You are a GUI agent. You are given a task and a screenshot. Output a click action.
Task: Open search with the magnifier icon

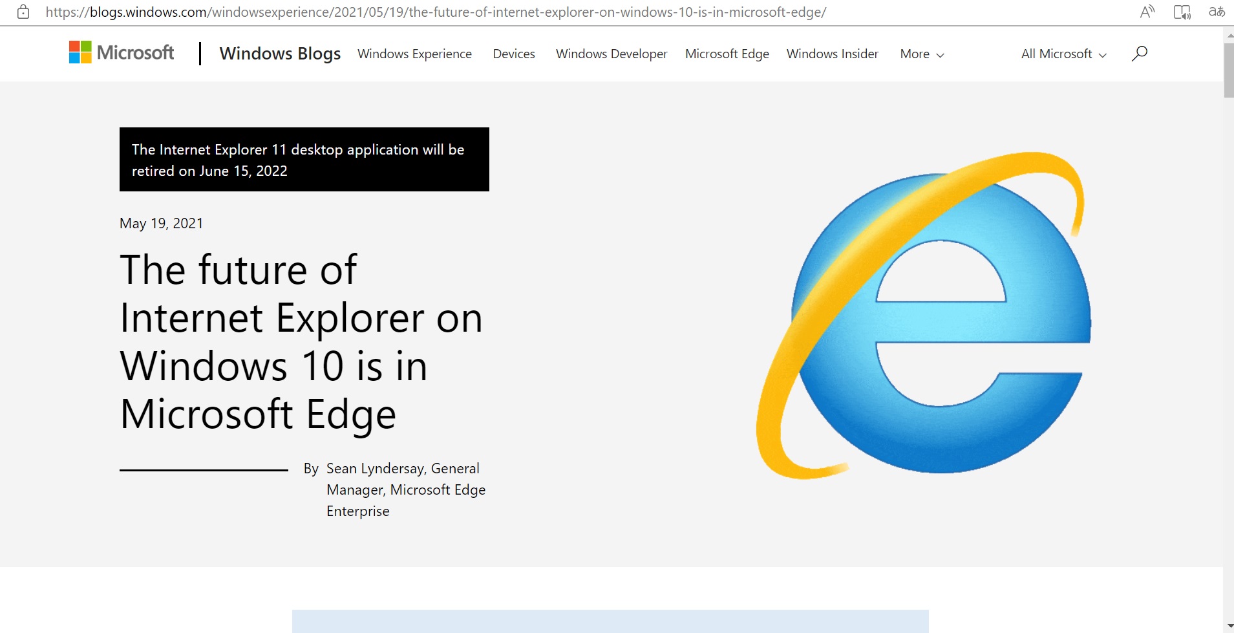(x=1139, y=54)
